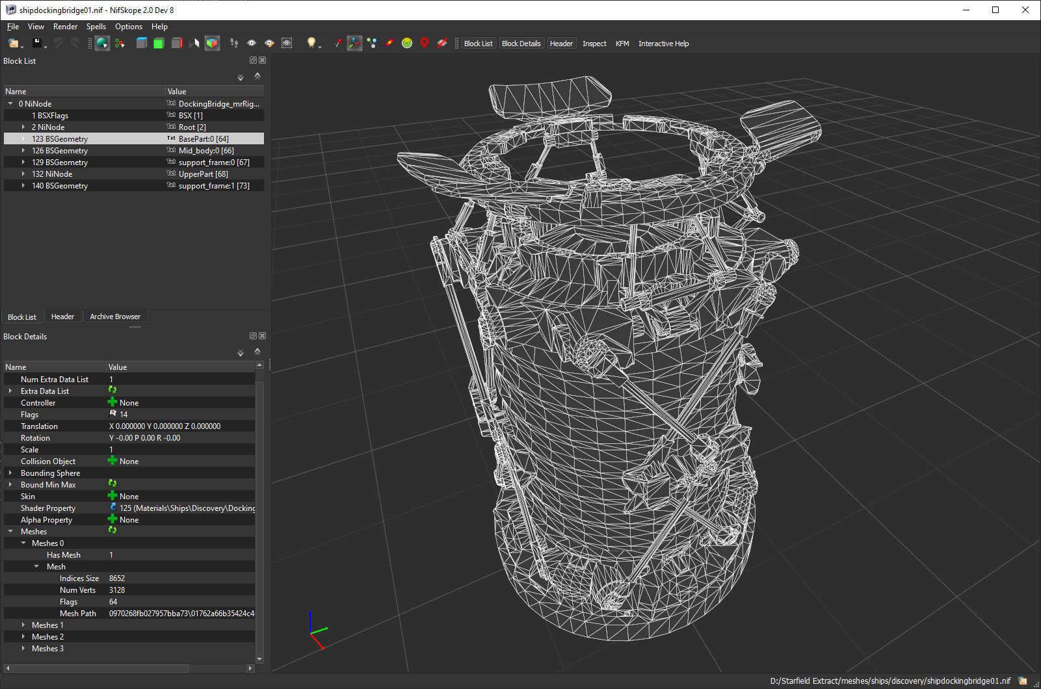Click the Block Details toolbar button
Screen dimensions: 1041x689
521,43
